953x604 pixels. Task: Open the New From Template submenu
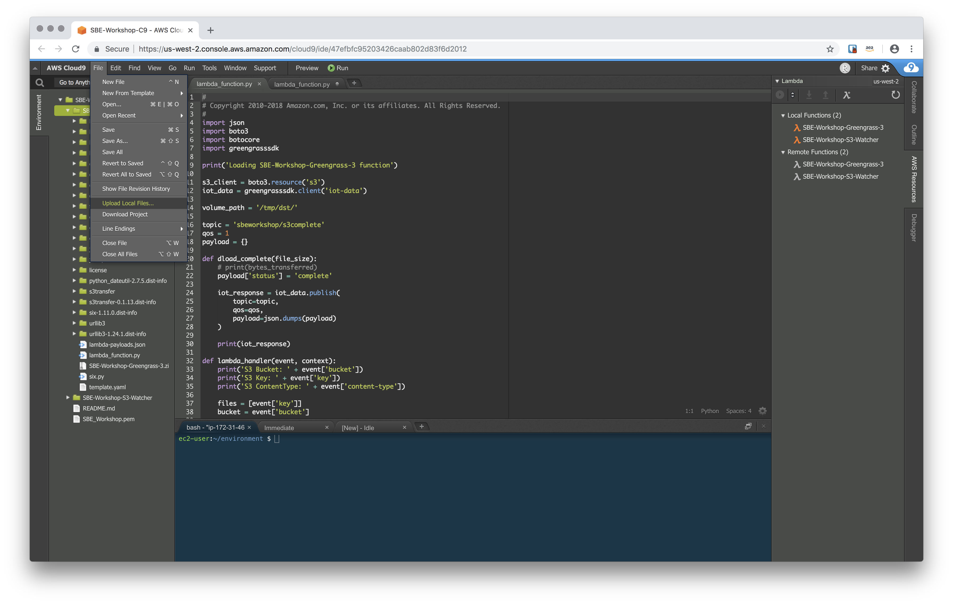[x=139, y=93]
